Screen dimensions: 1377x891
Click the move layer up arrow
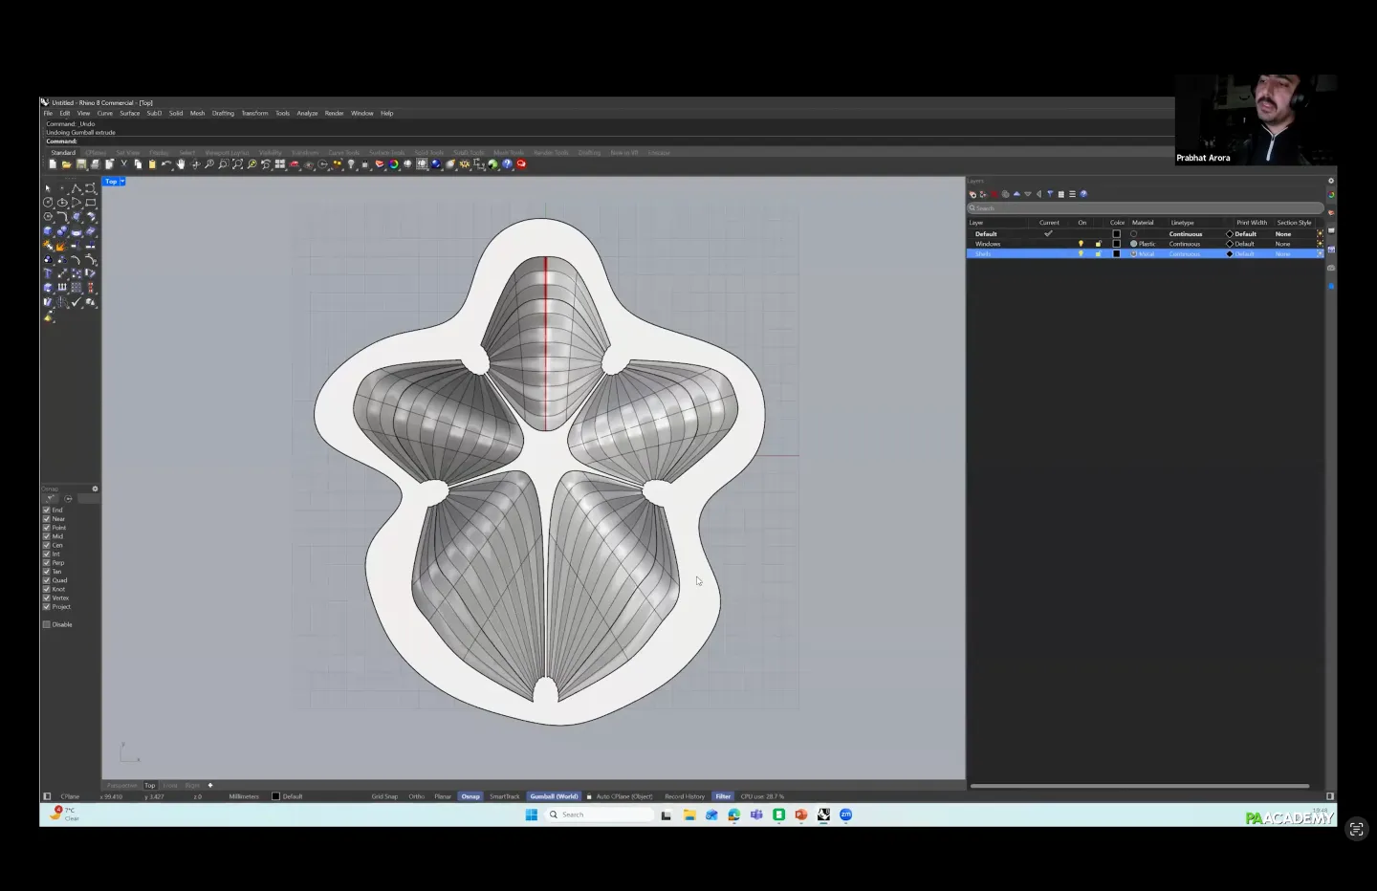tap(1016, 194)
